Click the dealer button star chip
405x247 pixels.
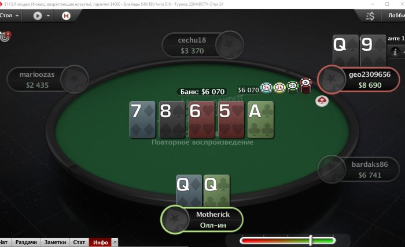[322, 101]
